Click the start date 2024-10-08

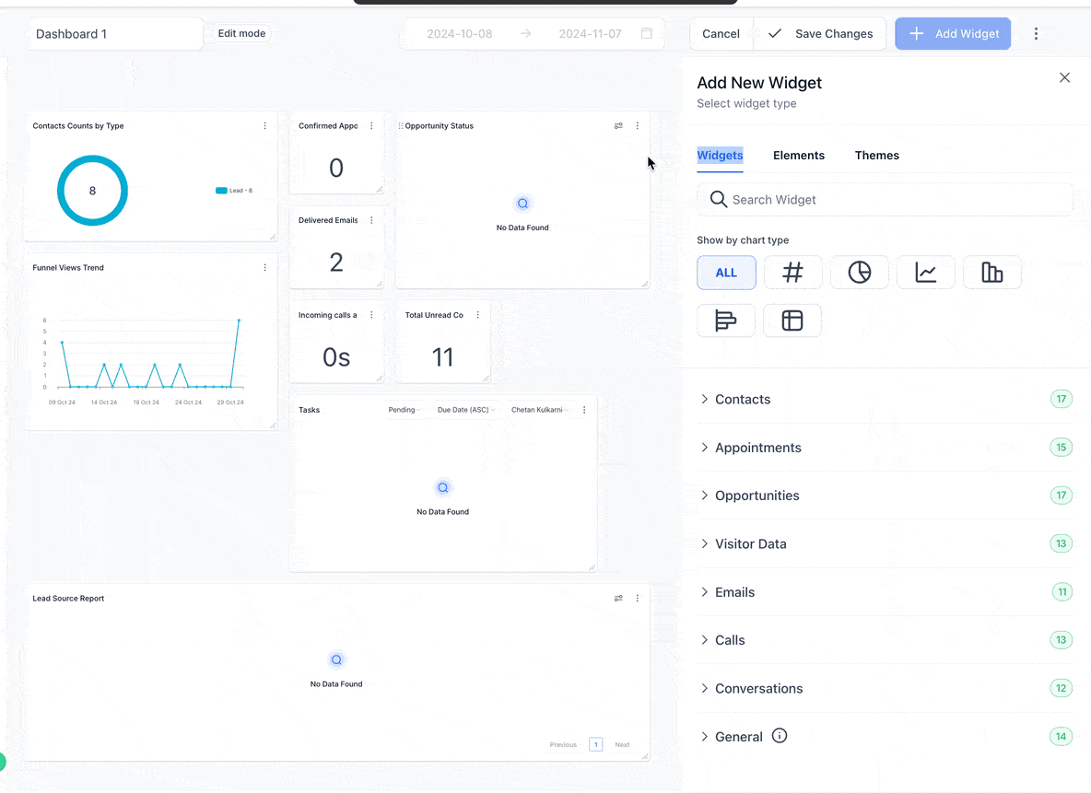pos(459,33)
